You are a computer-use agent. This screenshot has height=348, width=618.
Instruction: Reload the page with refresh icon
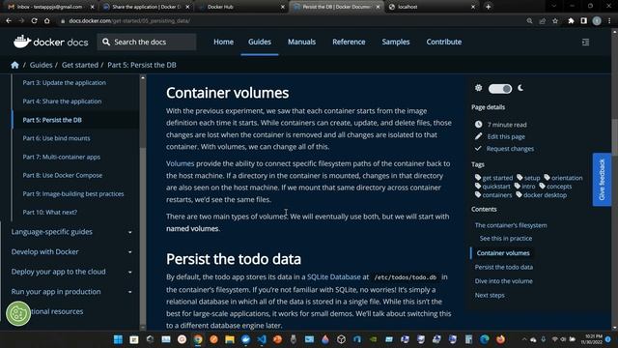click(35, 21)
